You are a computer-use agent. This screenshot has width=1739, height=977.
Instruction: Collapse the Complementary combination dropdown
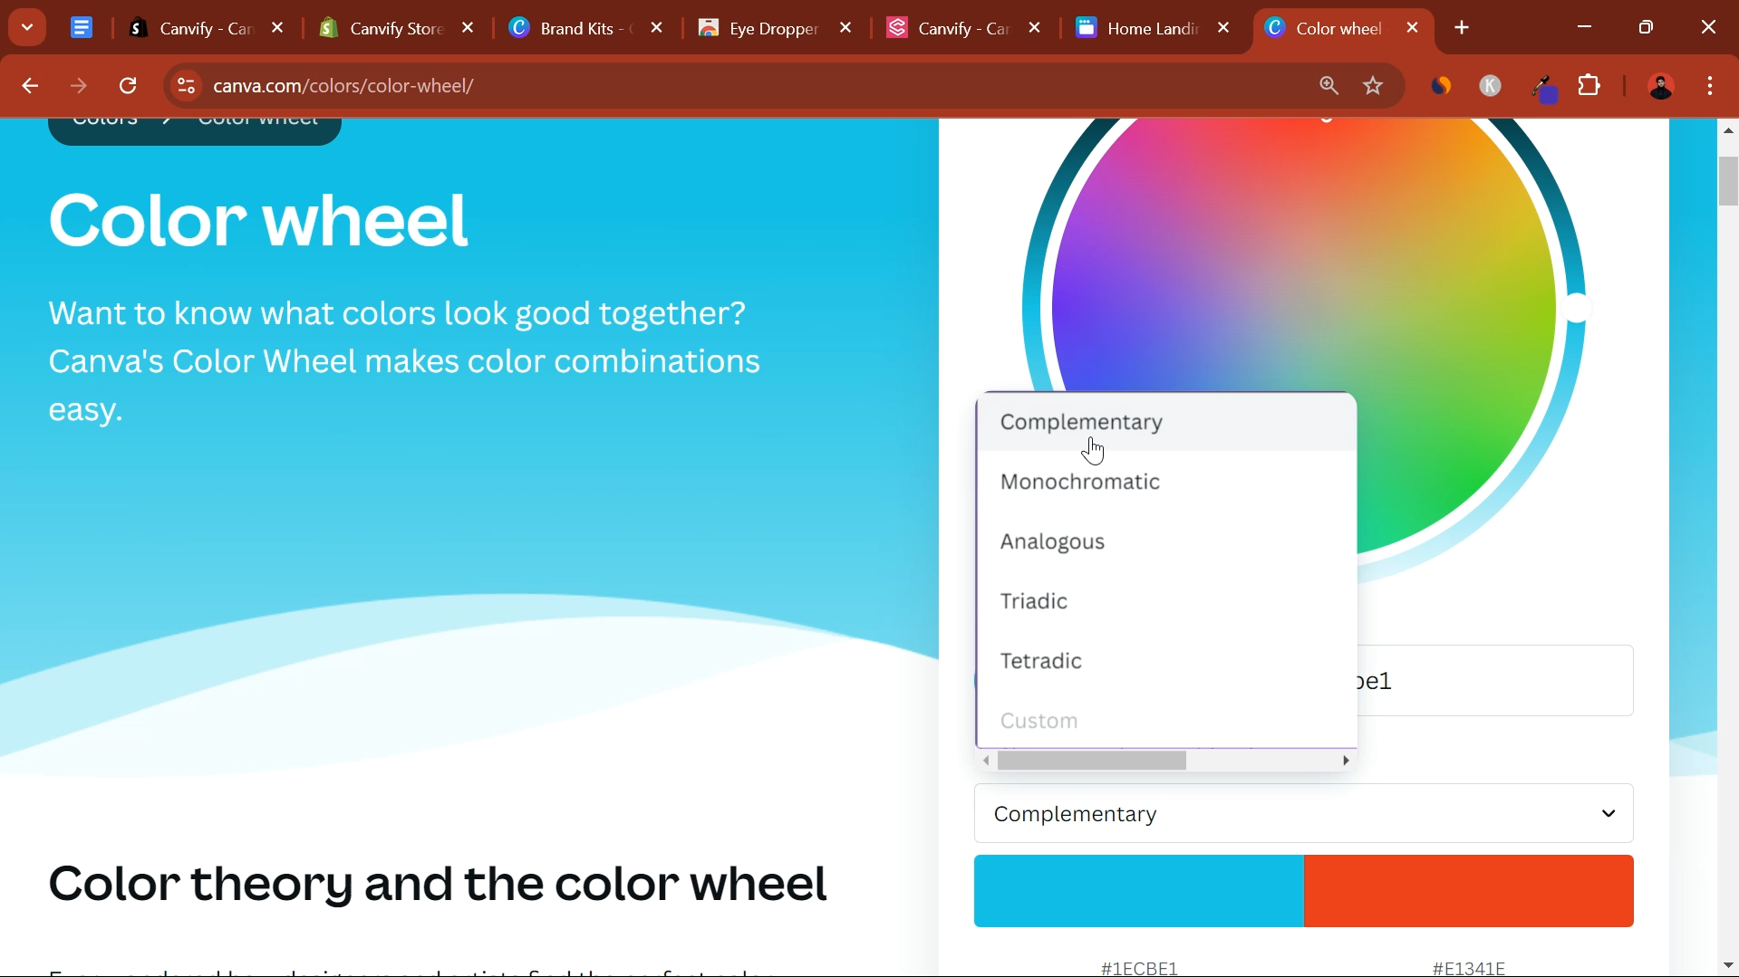tap(1304, 814)
